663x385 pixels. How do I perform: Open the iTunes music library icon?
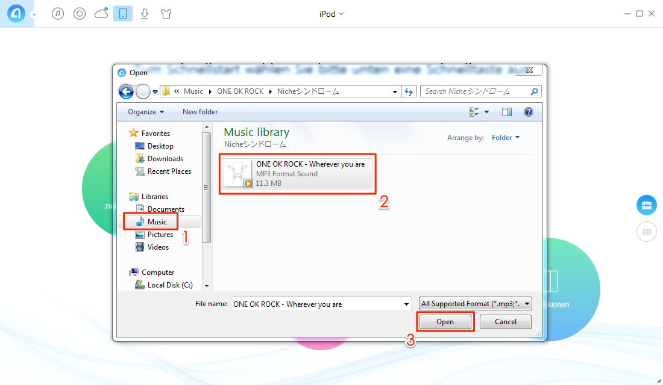[x=58, y=13]
